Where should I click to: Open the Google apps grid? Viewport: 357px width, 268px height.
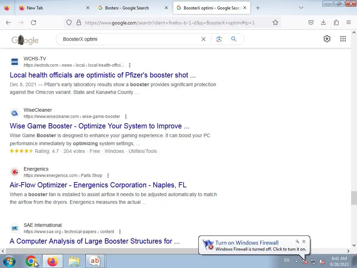pyautogui.click(x=343, y=39)
